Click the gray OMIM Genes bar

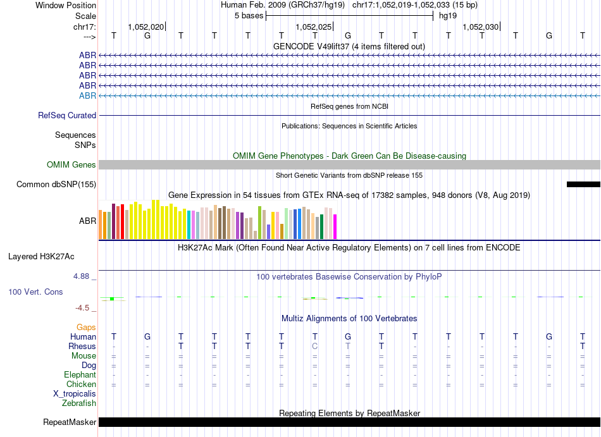(x=349, y=164)
